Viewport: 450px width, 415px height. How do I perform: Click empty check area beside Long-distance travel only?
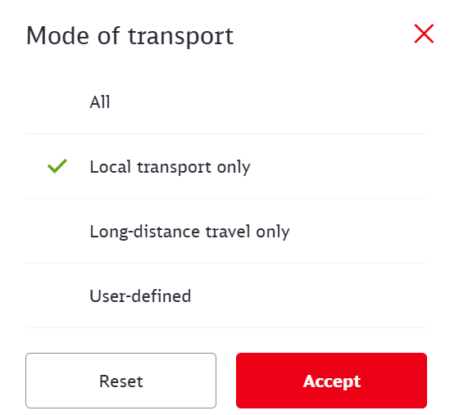57,232
